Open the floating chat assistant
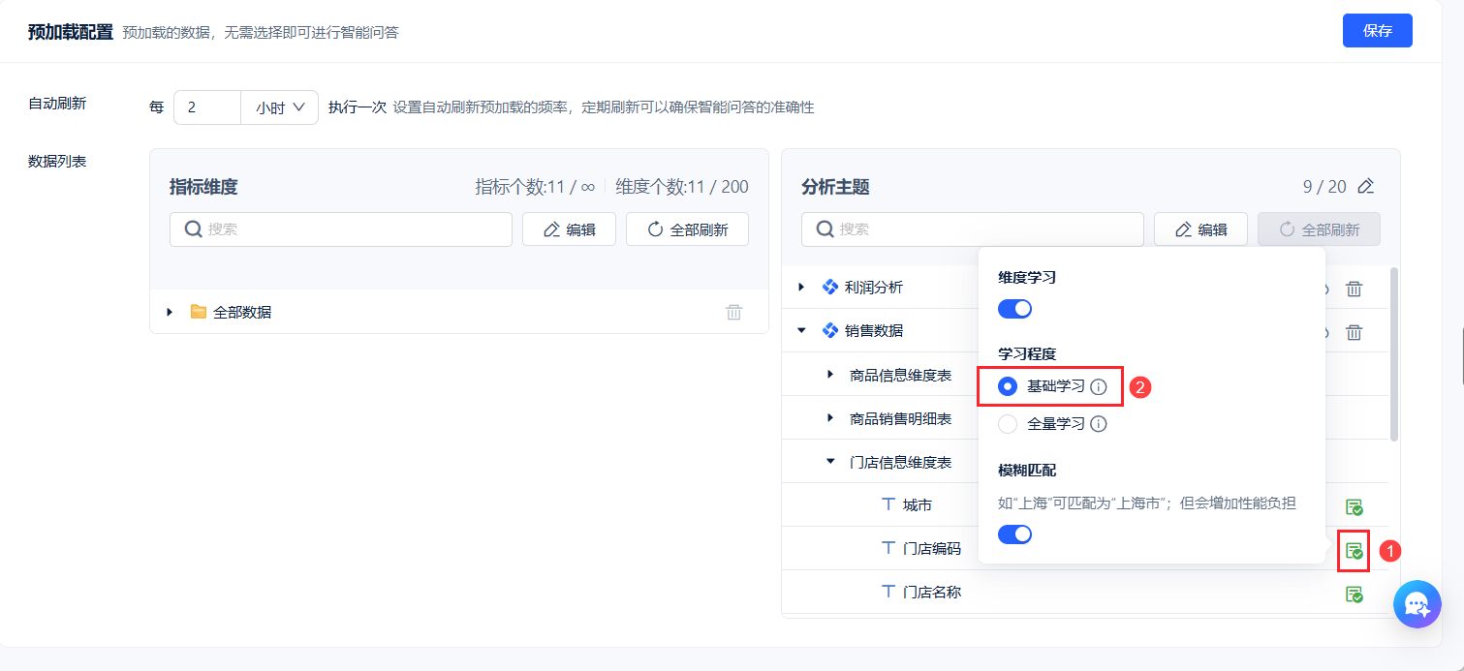Screen dimensions: 1464x671 coord(1417,605)
